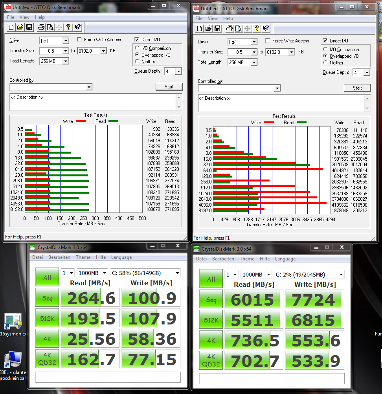The image size is (382, 394).
Task: Open Print Preview in drive C ATTO toolbar
Action: [x=50, y=27]
